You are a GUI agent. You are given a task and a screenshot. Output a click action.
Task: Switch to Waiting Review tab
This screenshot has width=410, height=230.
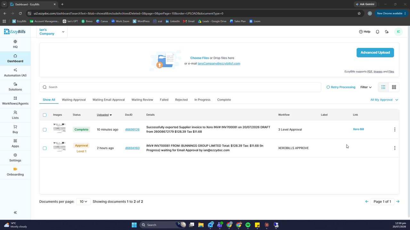coord(142,100)
